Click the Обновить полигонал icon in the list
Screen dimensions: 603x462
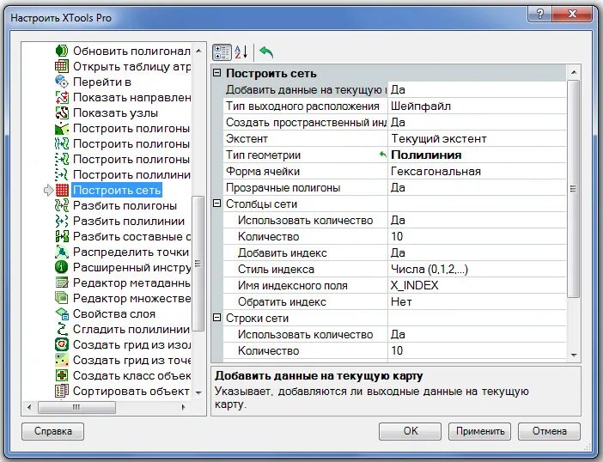coord(62,51)
